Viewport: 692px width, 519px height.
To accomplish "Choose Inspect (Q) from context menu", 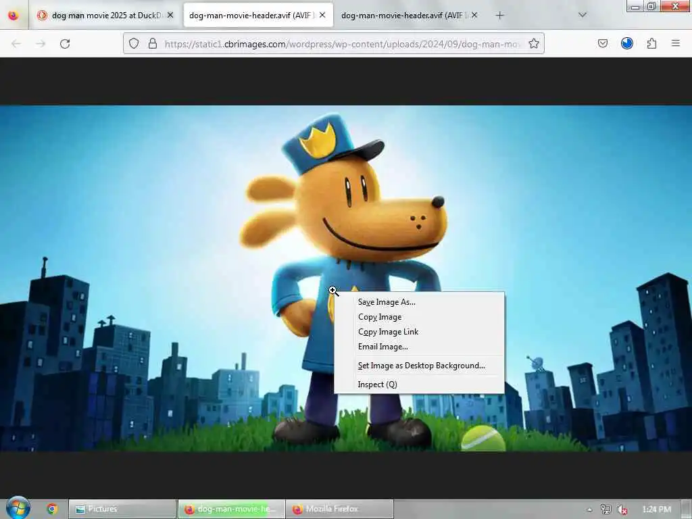I will 419,385.
